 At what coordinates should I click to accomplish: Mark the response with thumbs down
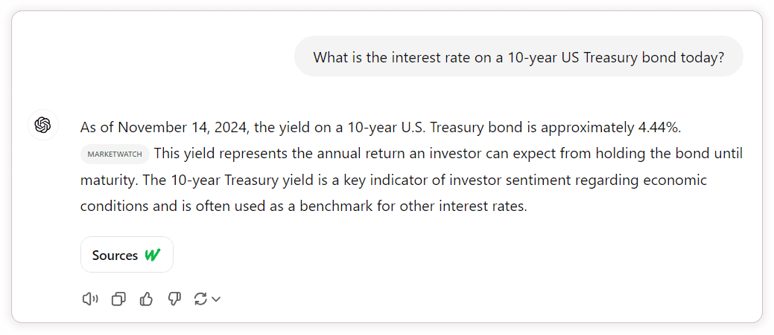tap(174, 299)
